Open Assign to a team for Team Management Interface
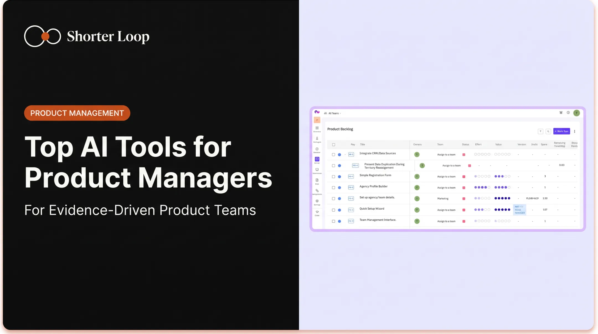The height and width of the screenshot is (334, 598). point(446,221)
